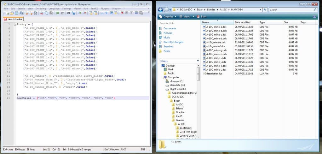Collapse the code fold marker beside livery
The height and width of the screenshot is (154, 322).
point(14,24)
